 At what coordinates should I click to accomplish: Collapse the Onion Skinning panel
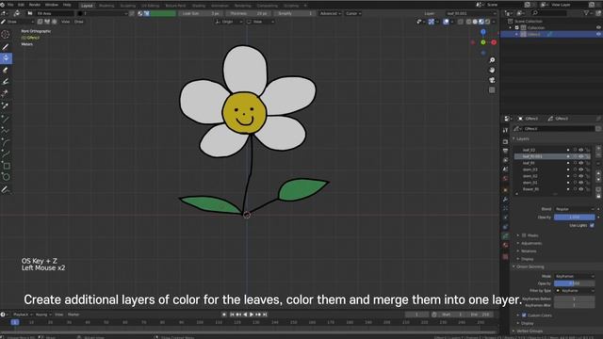coord(530,266)
